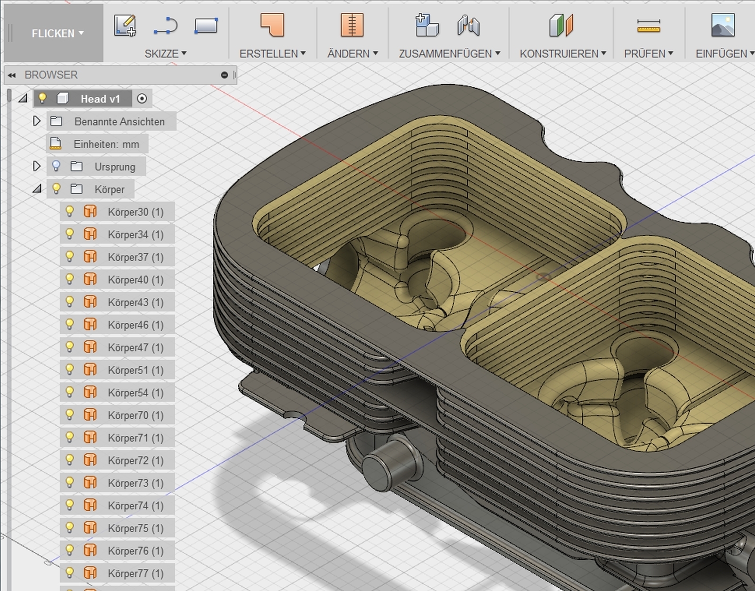This screenshot has height=591, width=755.
Task: Open the ZUSAMMENFÜGEN menu
Action: (449, 54)
